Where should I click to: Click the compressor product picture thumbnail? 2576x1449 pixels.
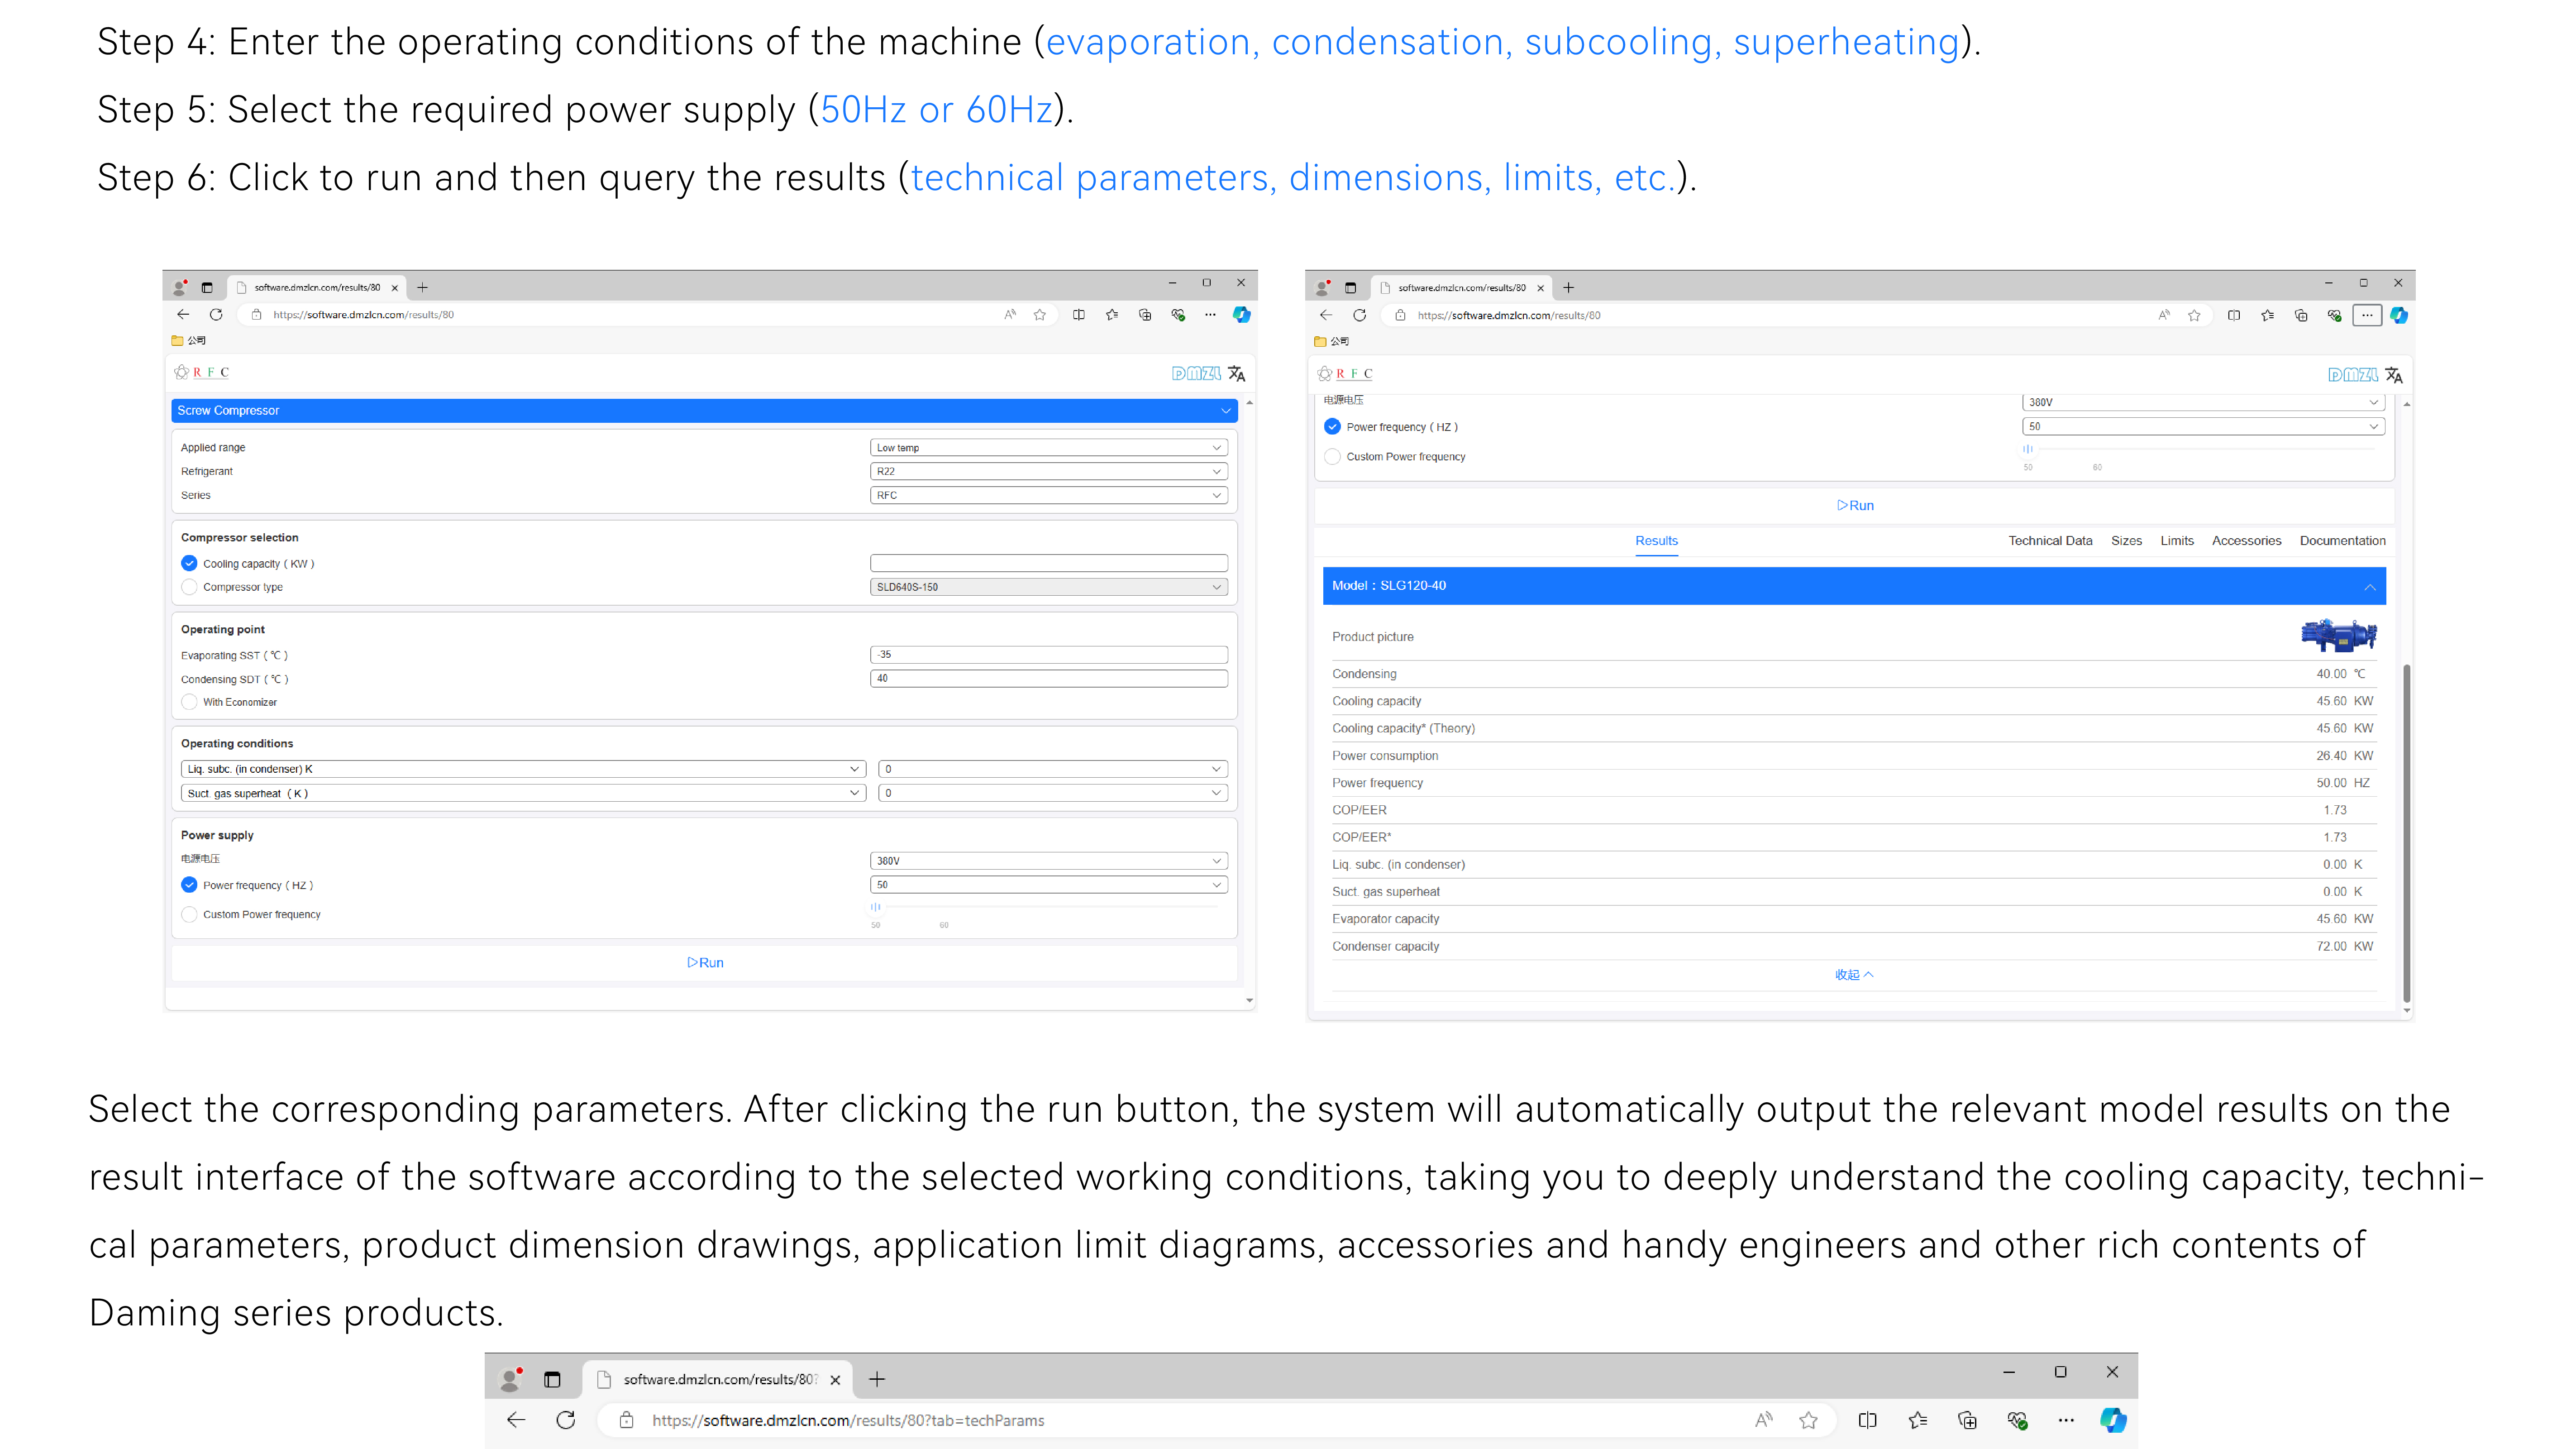point(2338,635)
